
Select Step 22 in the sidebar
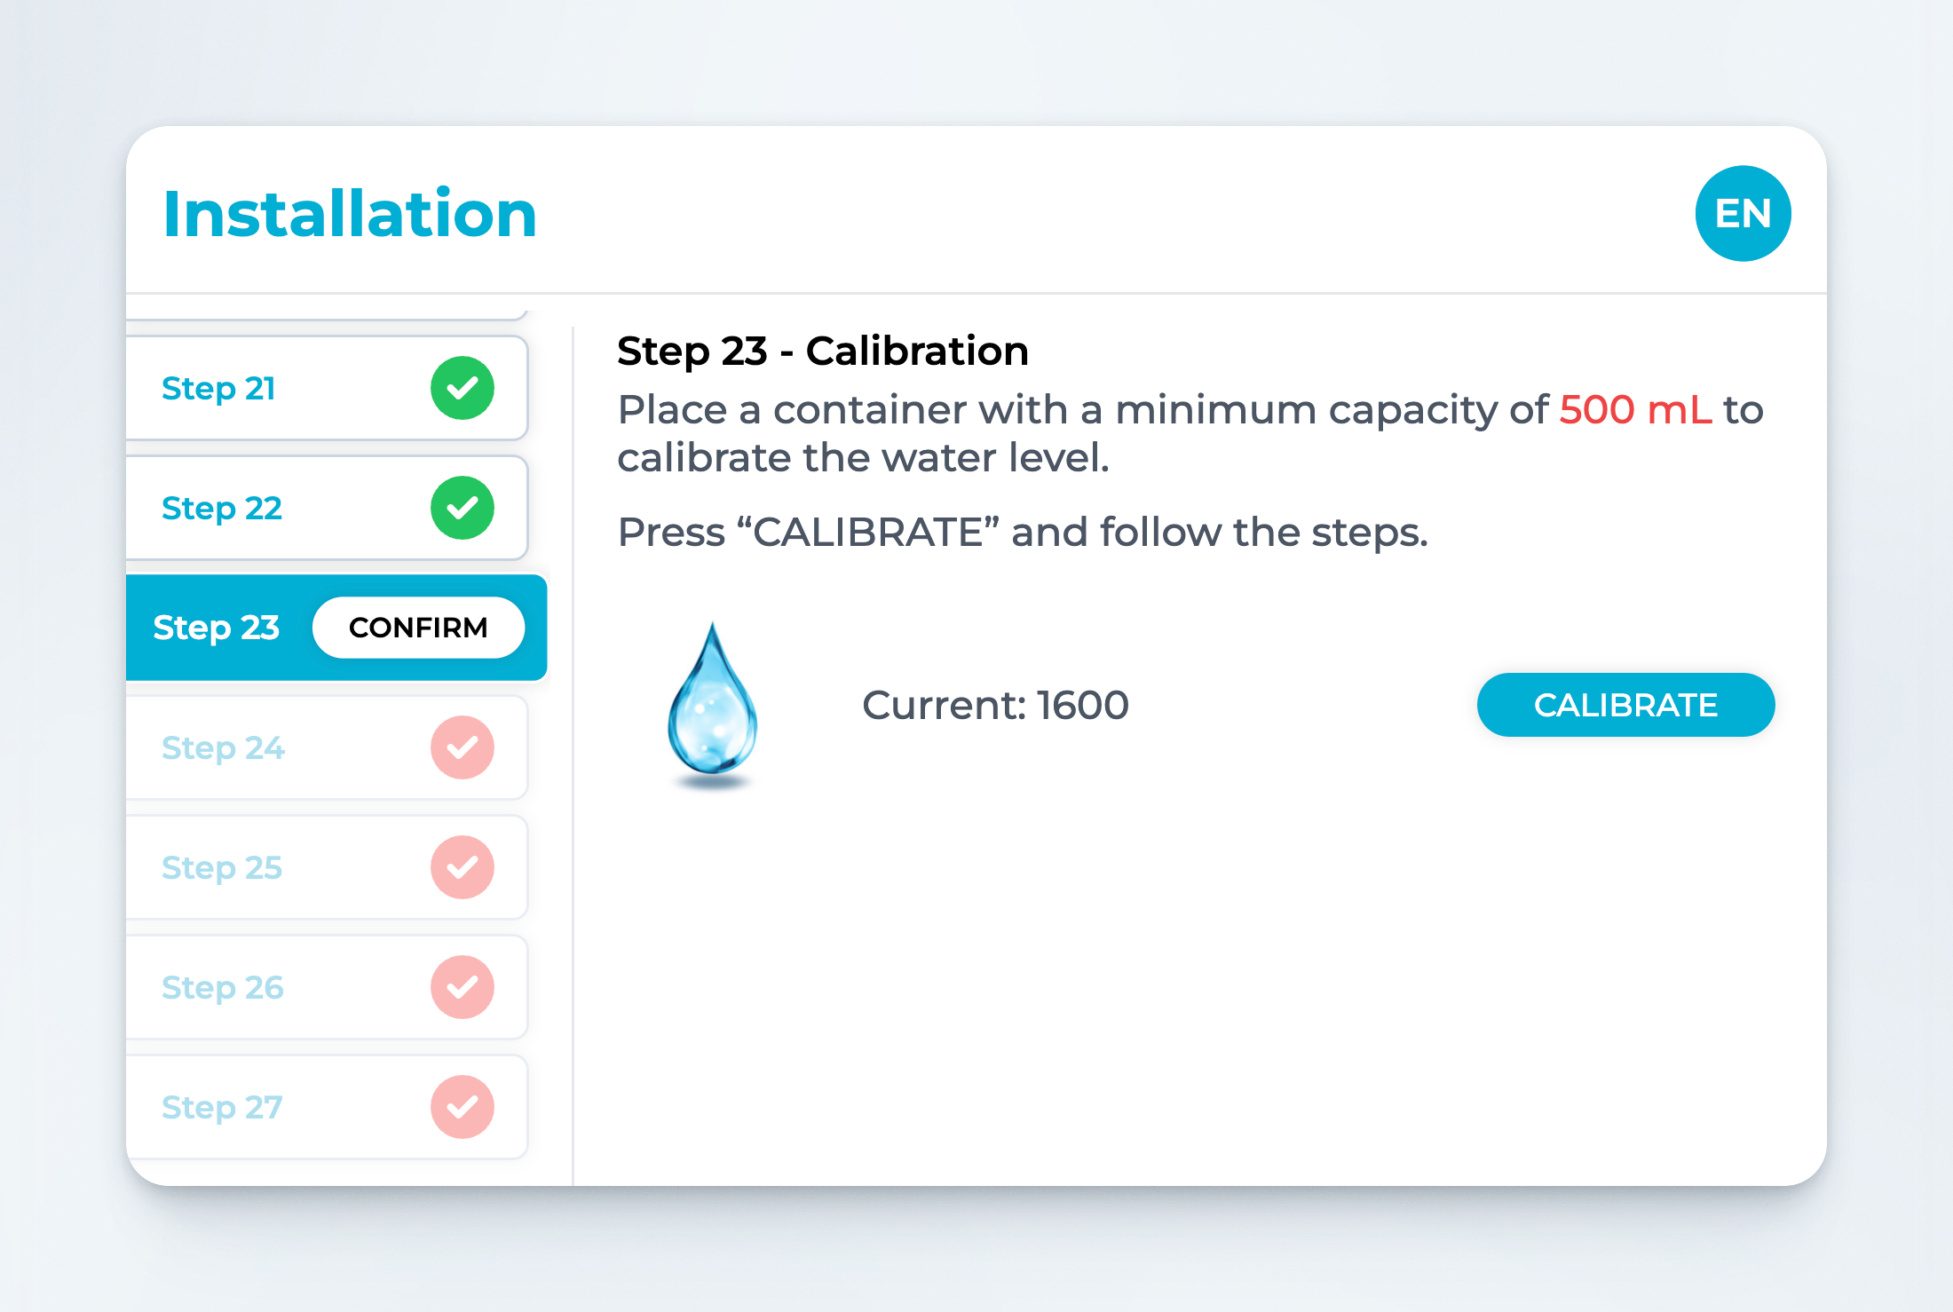point(222,509)
